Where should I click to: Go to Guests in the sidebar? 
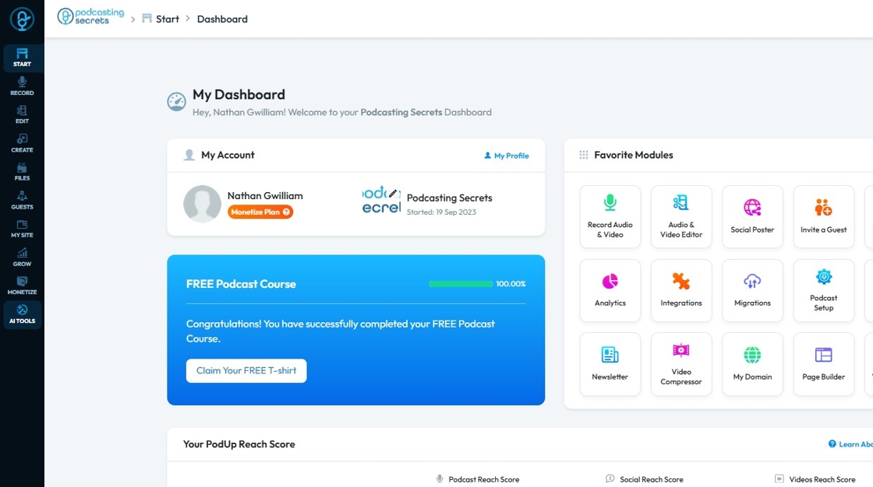pos(22,200)
